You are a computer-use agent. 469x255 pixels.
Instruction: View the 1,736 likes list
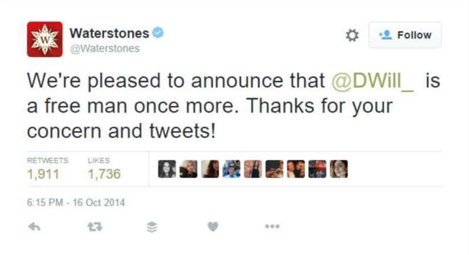pyautogui.click(x=104, y=174)
